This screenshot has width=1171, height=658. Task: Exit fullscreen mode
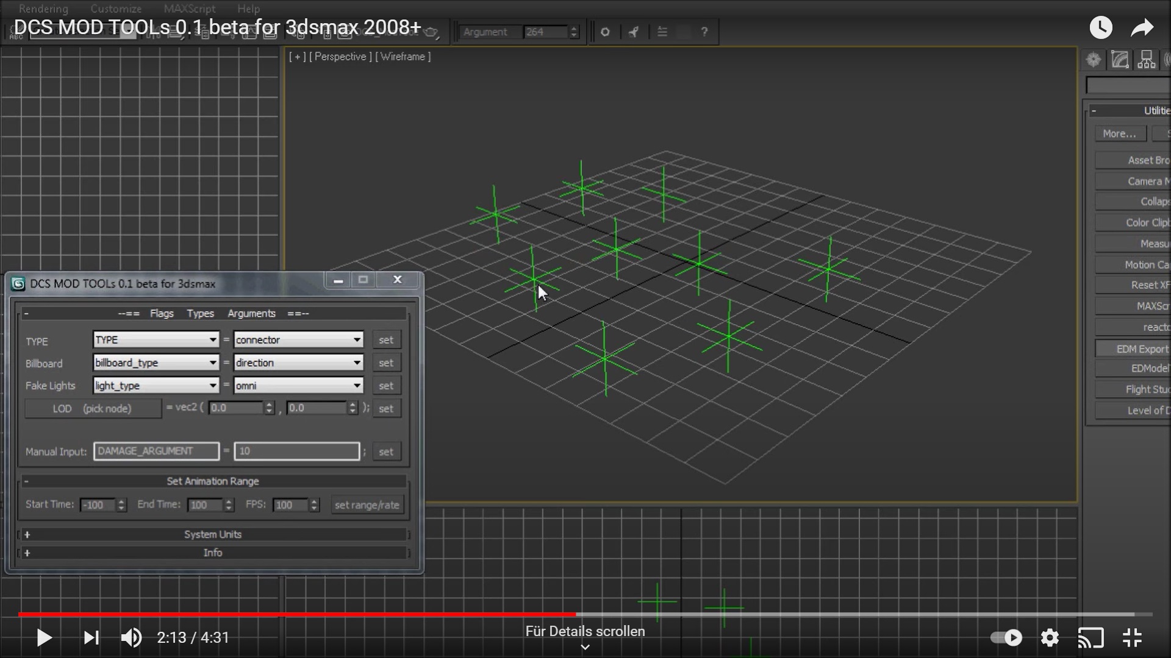click(1132, 638)
